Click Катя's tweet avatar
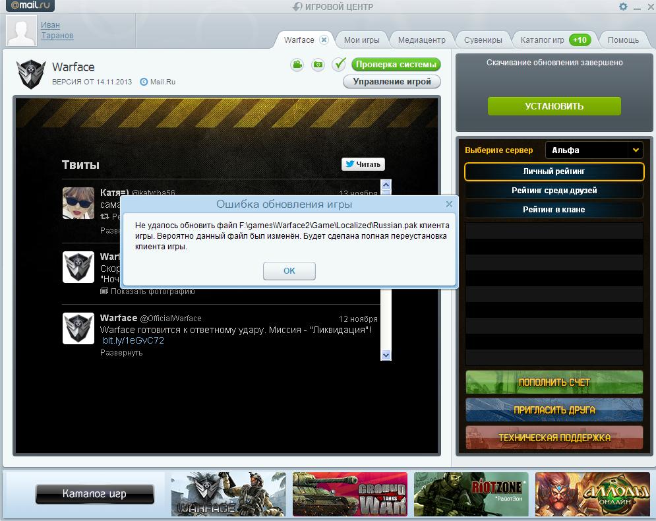This screenshot has width=656, height=521. [x=78, y=203]
